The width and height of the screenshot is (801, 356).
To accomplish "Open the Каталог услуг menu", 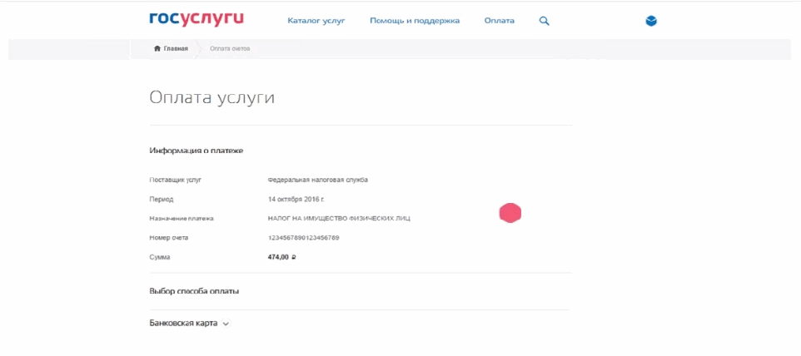I will coord(316,21).
